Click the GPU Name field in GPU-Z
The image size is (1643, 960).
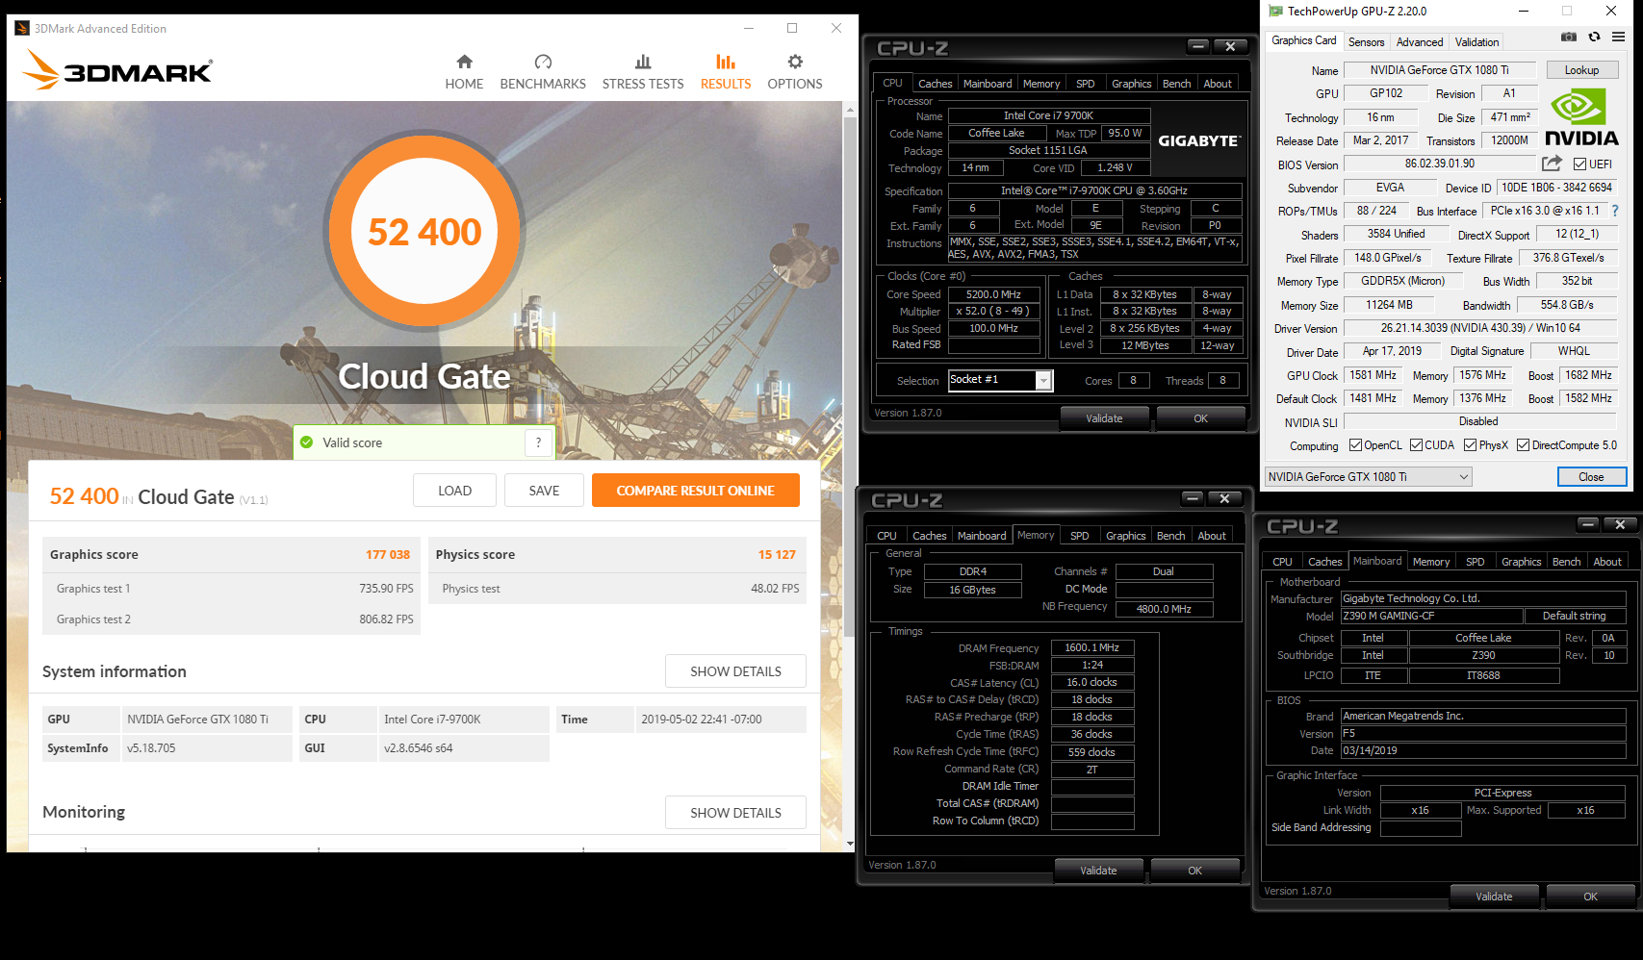click(1439, 70)
